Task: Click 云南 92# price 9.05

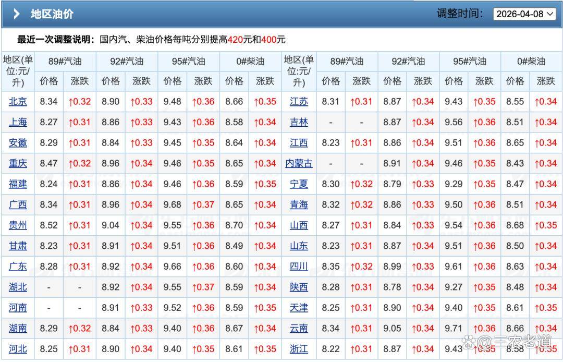Action: click(392, 328)
